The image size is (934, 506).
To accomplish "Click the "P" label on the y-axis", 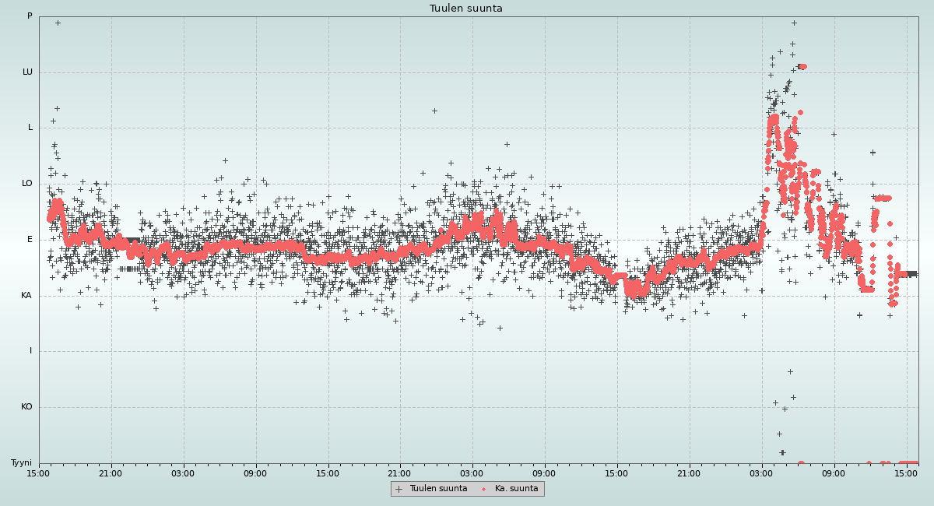I will pos(30,16).
